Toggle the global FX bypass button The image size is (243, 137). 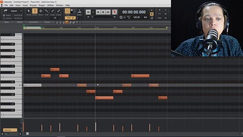pos(159,14)
